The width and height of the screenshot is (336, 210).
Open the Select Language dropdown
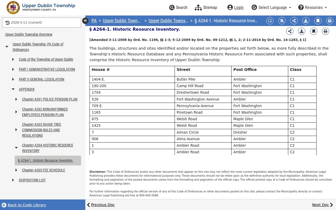(271, 7)
